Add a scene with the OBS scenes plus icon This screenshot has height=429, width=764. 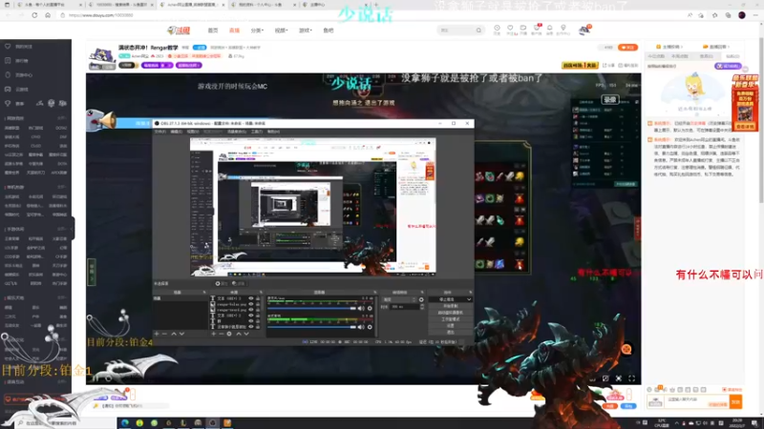tap(157, 334)
